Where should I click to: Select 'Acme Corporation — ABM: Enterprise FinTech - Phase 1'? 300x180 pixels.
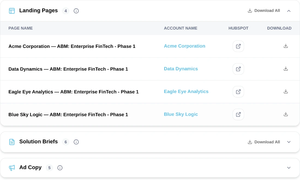pyautogui.click(x=72, y=46)
